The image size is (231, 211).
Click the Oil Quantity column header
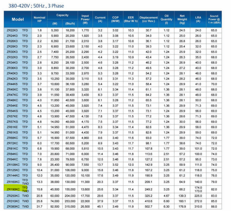coord(166,19)
